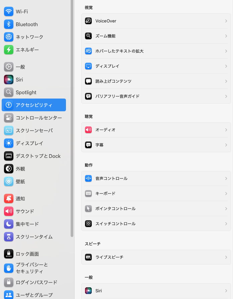Select デスクトップとDock in the sidebar
The height and width of the screenshot is (299, 233).
34,156
